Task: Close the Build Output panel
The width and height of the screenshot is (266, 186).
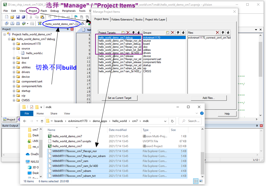Action: pos(261,126)
